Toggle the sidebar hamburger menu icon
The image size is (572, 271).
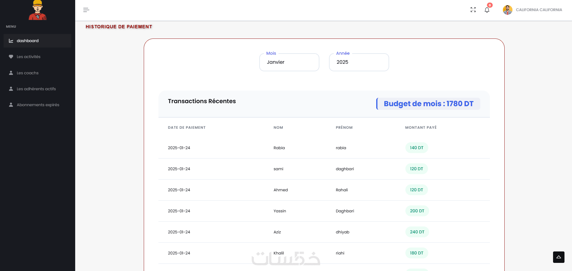point(86,10)
